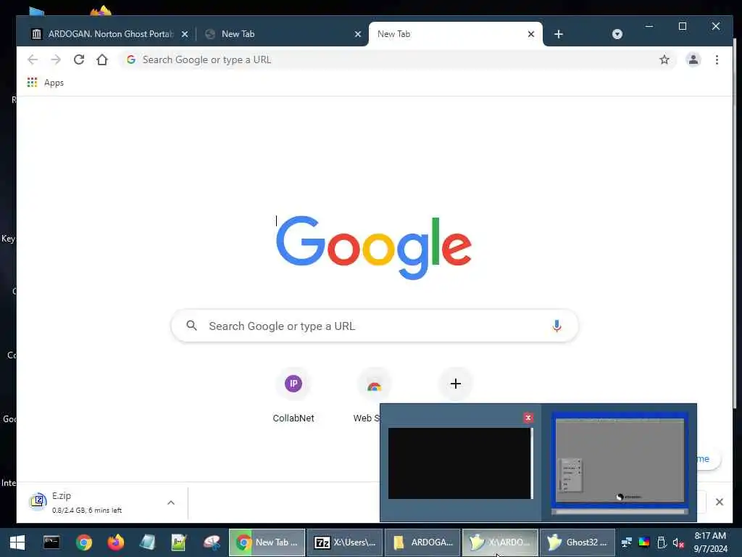This screenshot has width=742, height=557.
Task: Close the active New Tab
Action: click(531, 34)
